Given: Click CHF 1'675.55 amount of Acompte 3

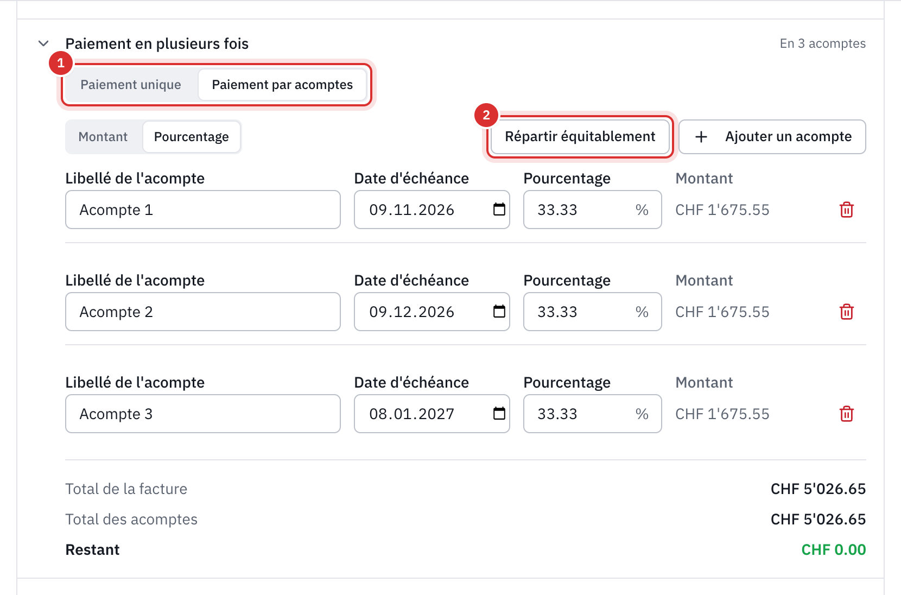Looking at the screenshot, I should click(x=722, y=414).
